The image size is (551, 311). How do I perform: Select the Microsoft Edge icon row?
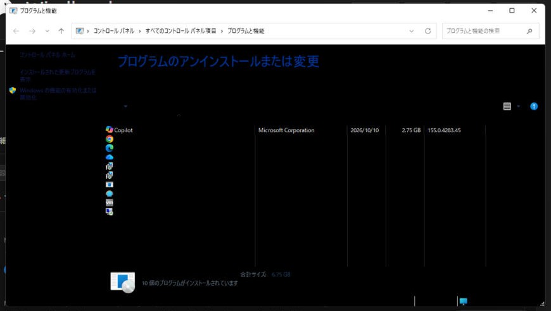(x=110, y=148)
